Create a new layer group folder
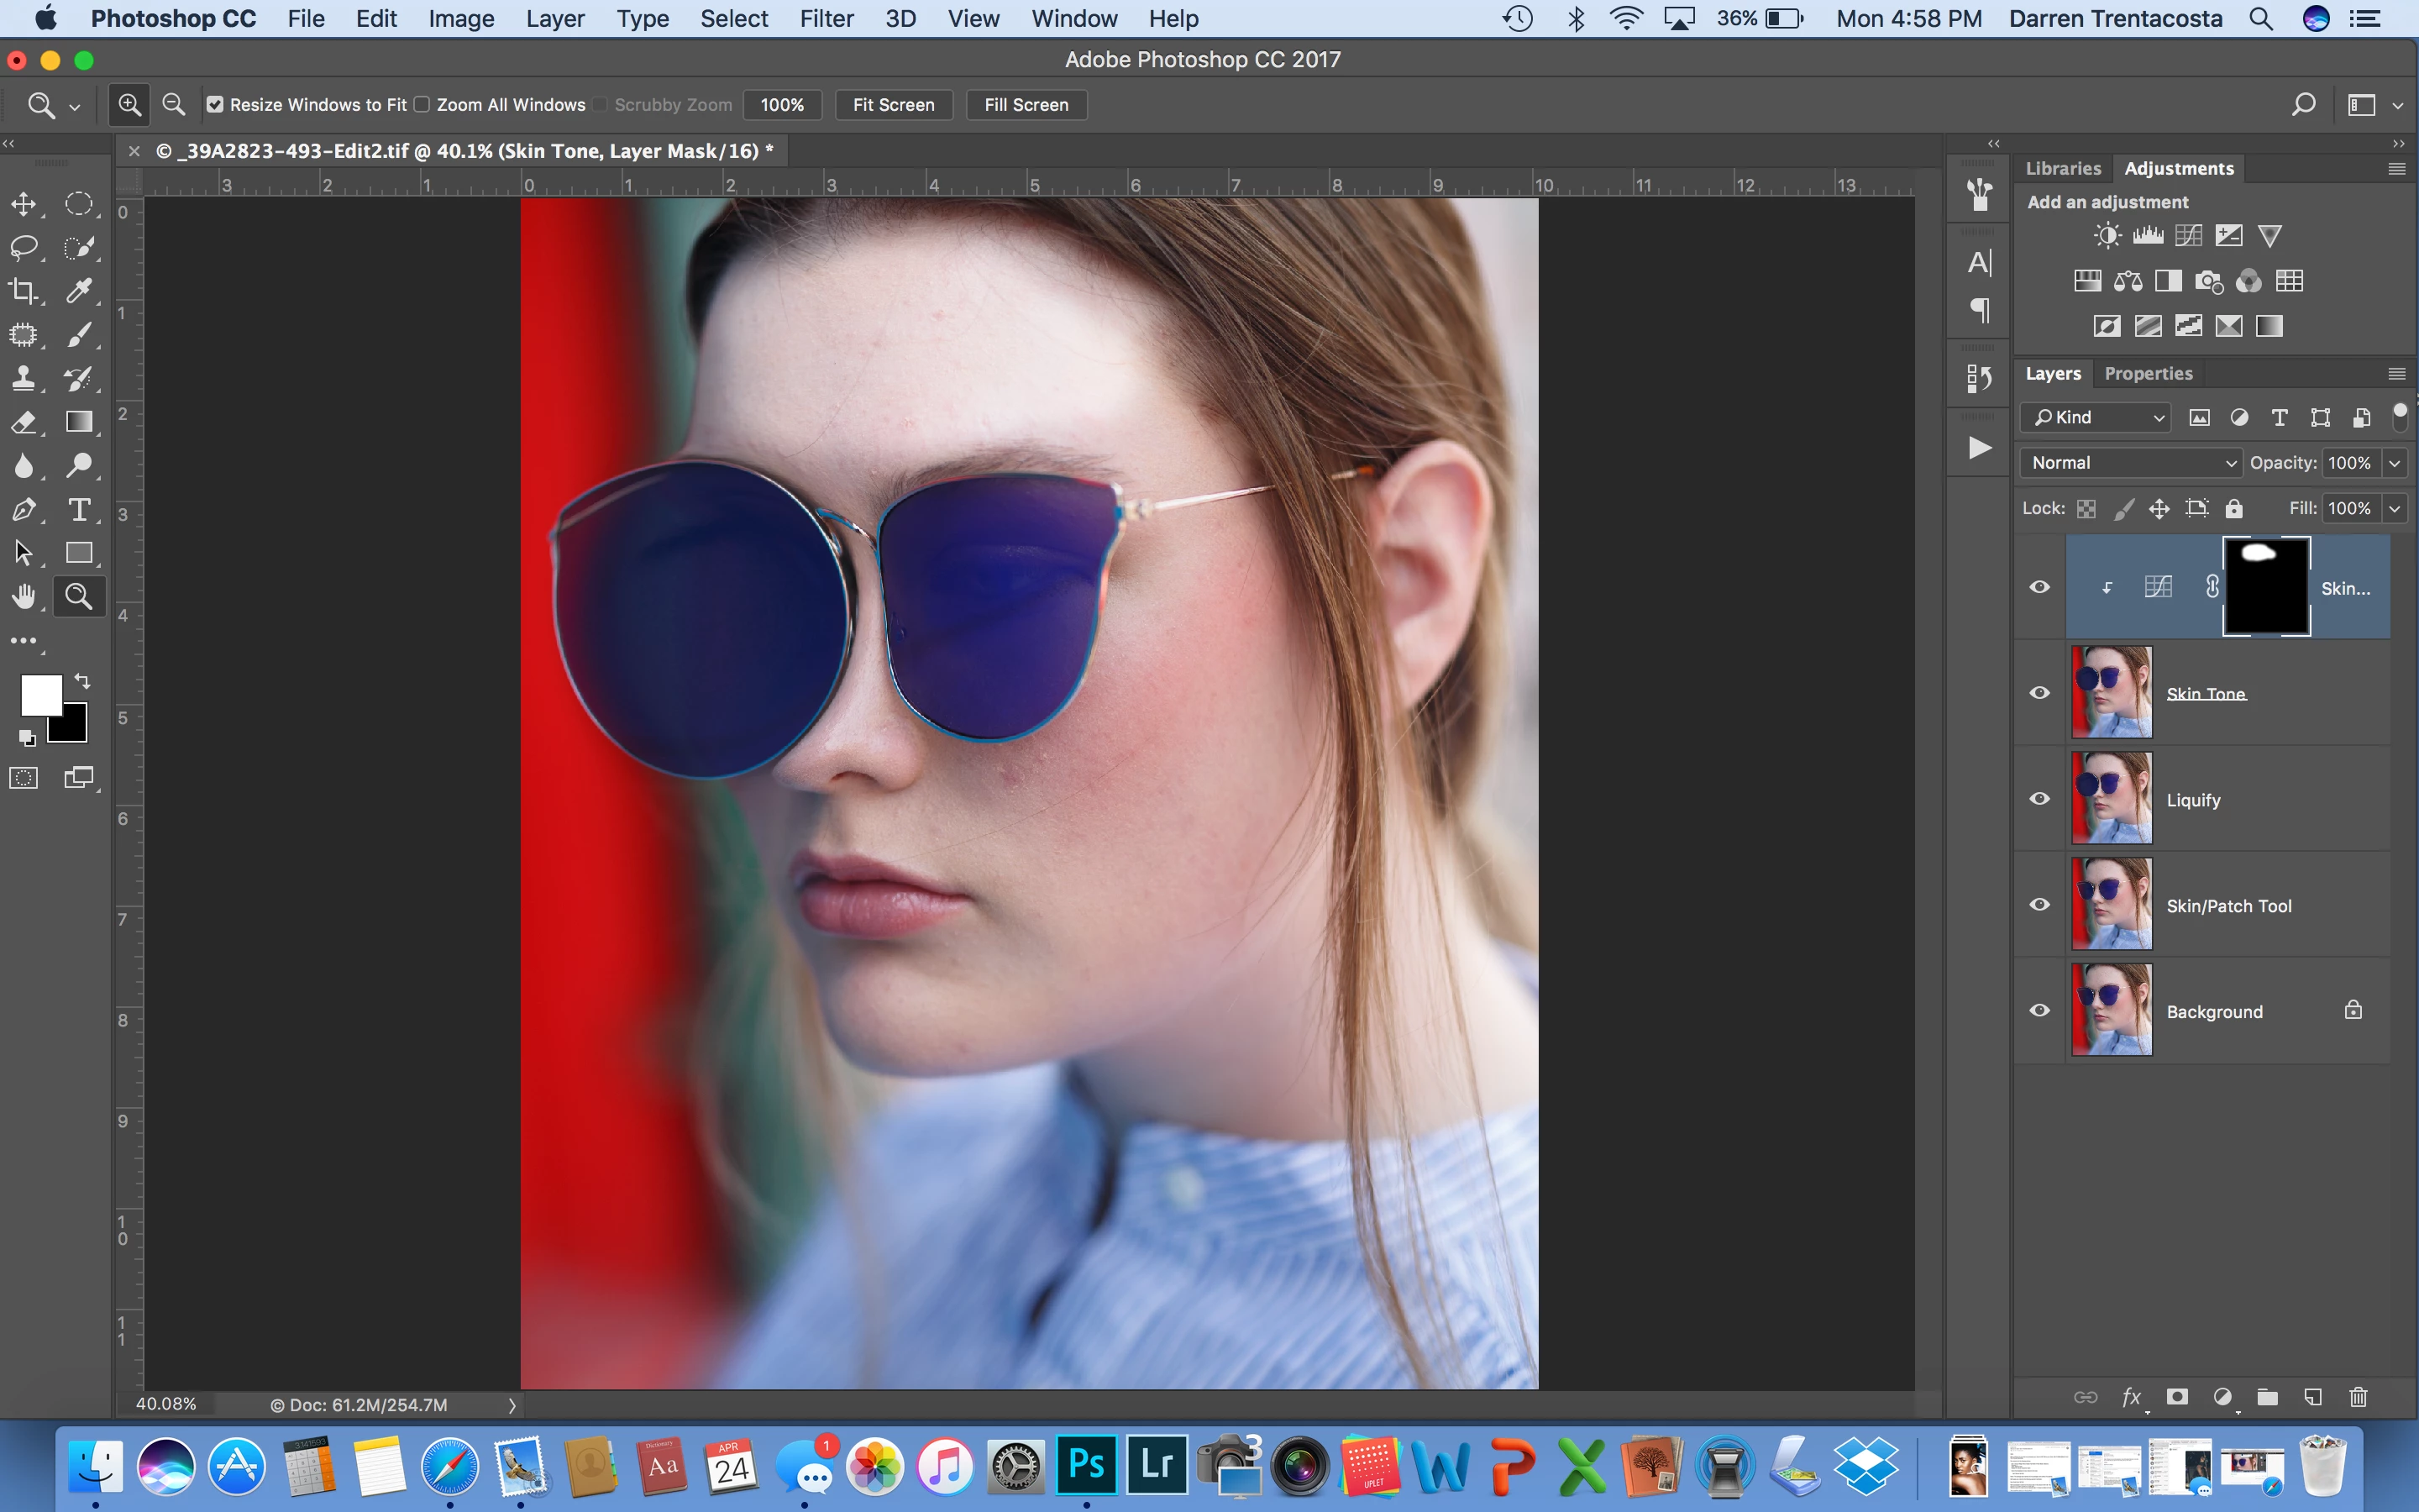2419x1512 pixels. coord(2267,1397)
